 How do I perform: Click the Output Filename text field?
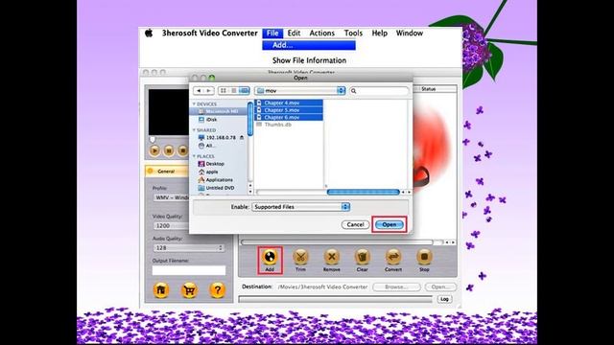189,270
